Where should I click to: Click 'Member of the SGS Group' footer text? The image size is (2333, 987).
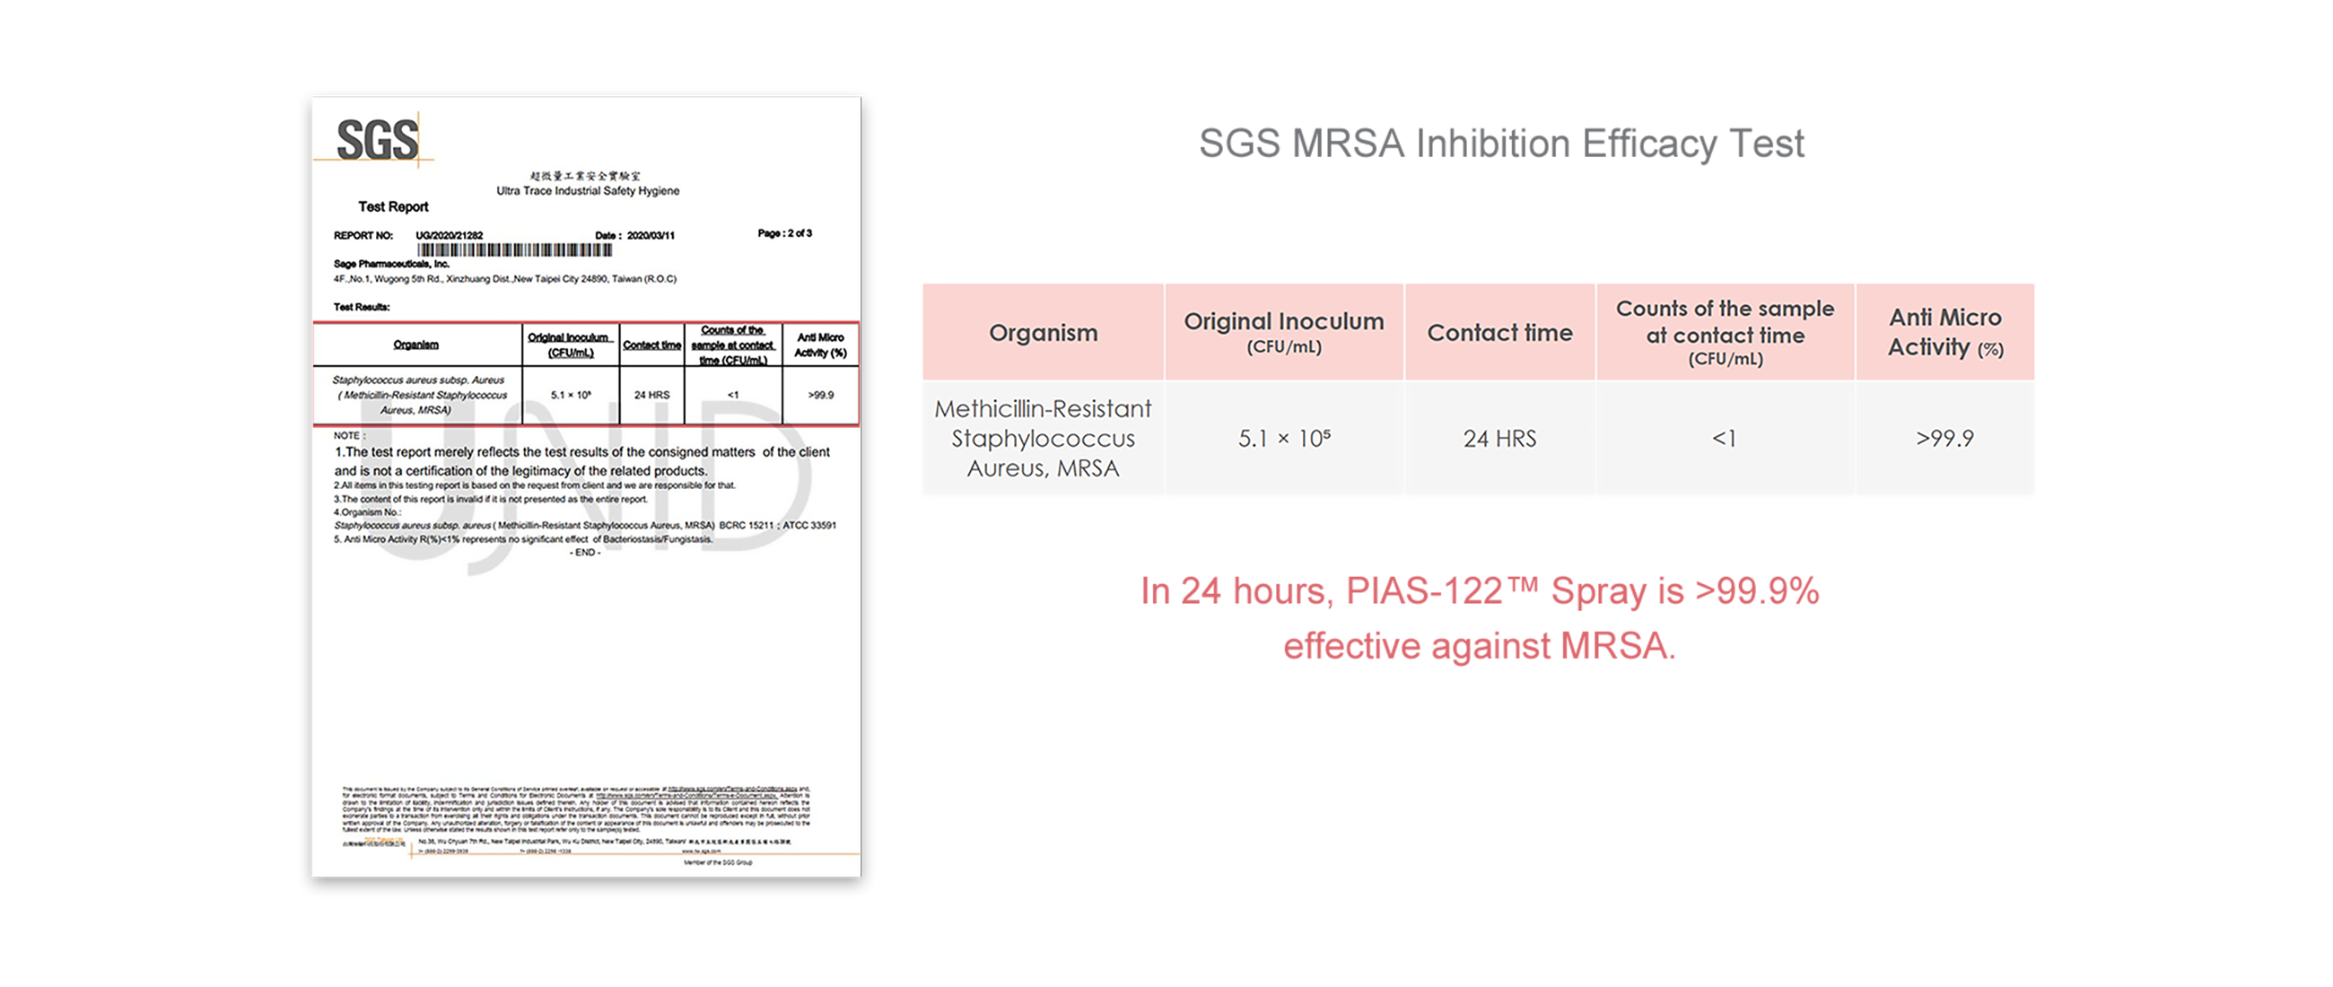(717, 862)
